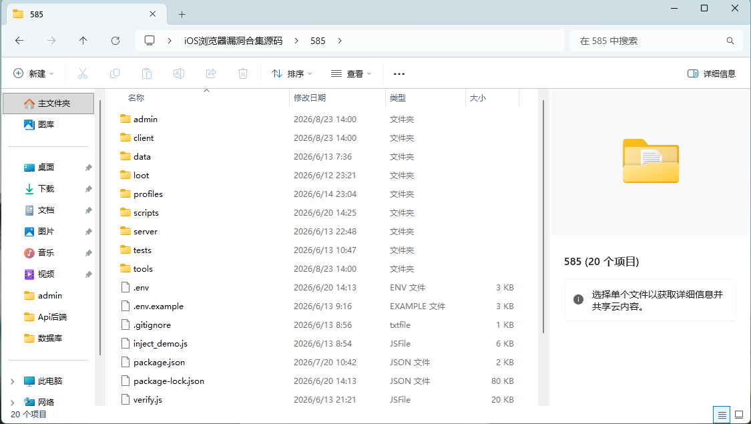Click the search magnifier icon
Viewport: 751px width, 424px height.
click(730, 41)
